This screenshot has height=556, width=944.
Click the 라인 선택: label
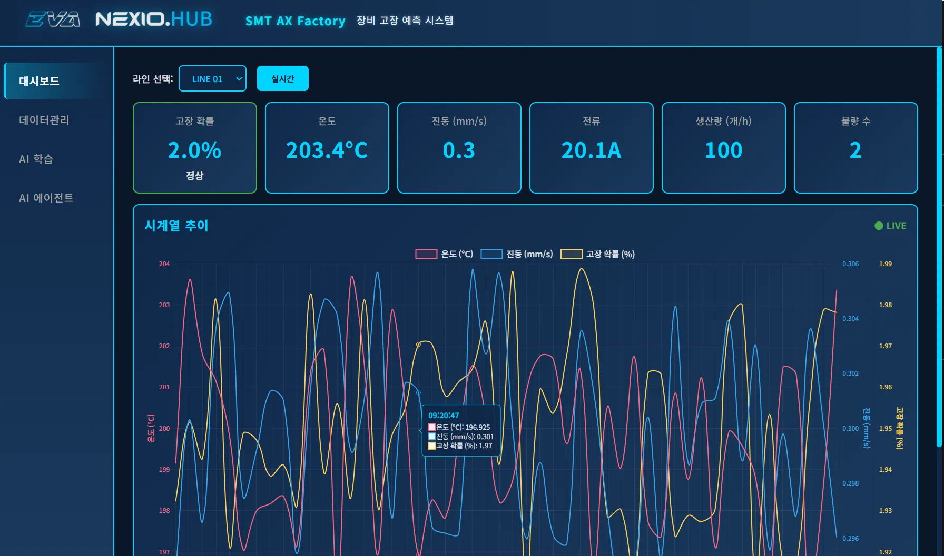pos(153,79)
